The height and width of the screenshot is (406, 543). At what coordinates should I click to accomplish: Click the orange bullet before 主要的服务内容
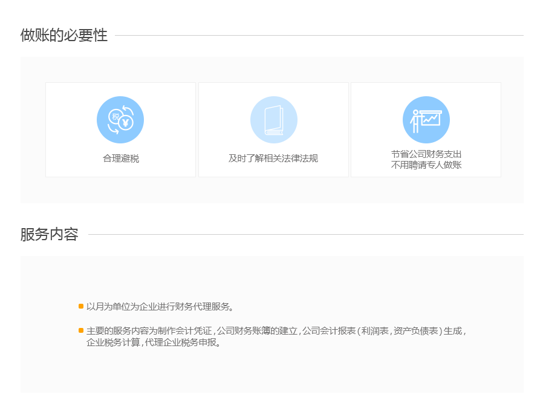click(x=81, y=330)
